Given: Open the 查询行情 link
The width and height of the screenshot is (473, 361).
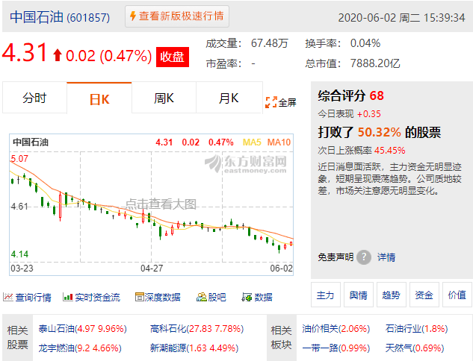Looking at the screenshot, I should point(33,298).
